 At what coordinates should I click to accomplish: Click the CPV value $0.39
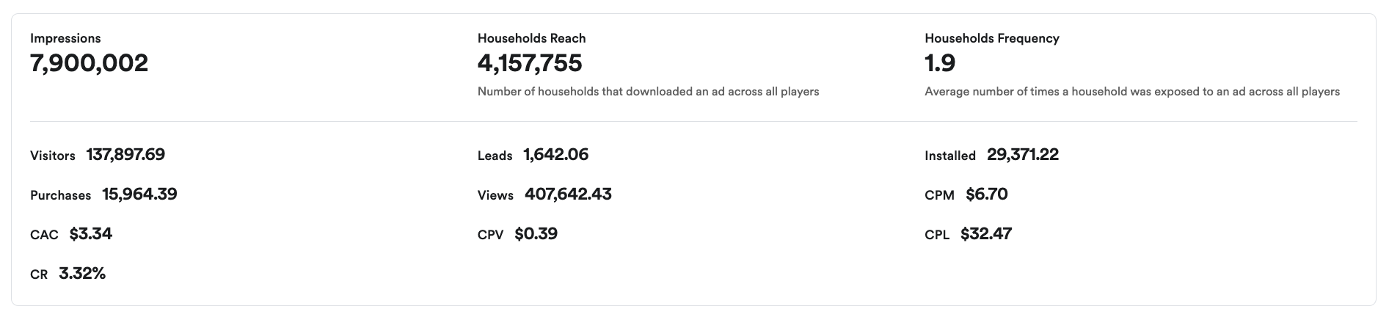tap(536, 234)
